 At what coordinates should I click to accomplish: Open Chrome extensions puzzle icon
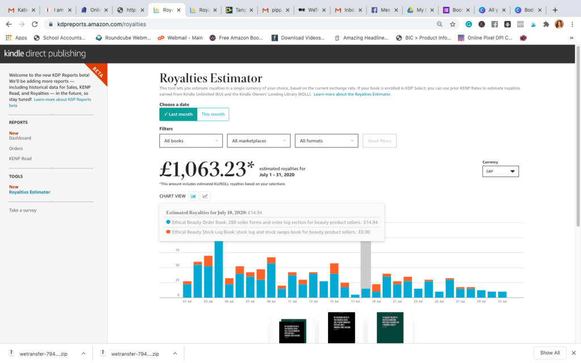point(546,24)
